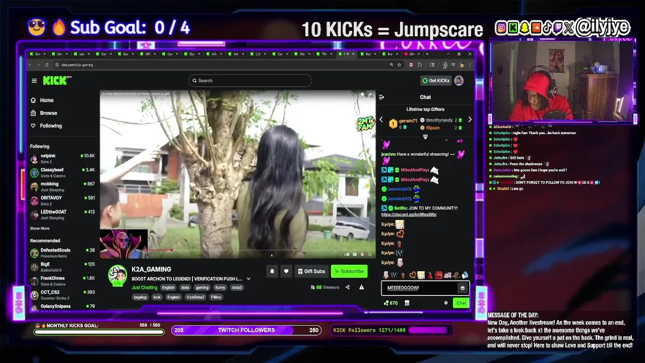Screen dimensions: 645x363
Task: Open the browser downloads icon
Action: (444, 65)
